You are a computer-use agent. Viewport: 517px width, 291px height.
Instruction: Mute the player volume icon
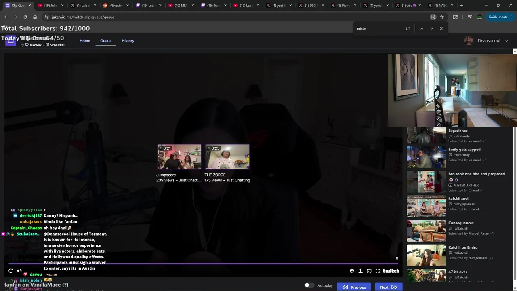[x=19, y=271]
